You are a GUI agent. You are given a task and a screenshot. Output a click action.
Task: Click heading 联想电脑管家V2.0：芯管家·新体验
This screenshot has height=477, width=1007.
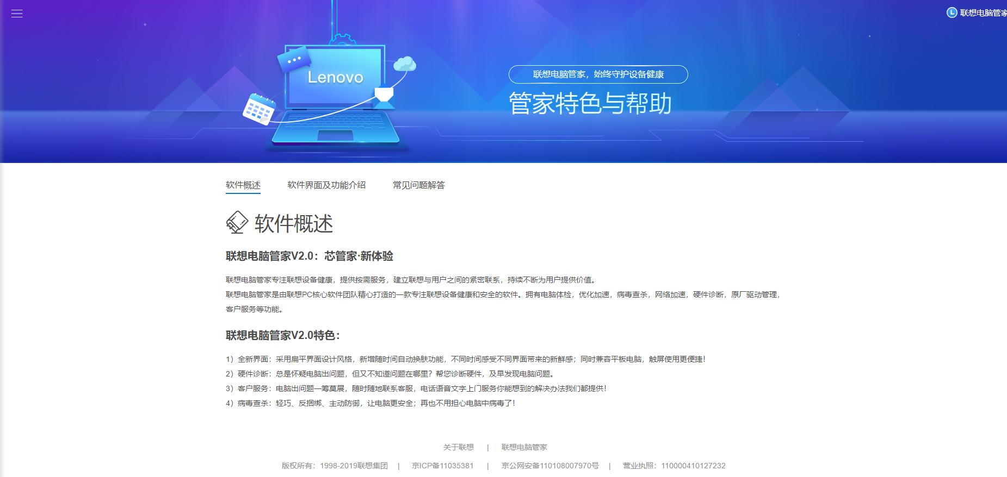310,256
